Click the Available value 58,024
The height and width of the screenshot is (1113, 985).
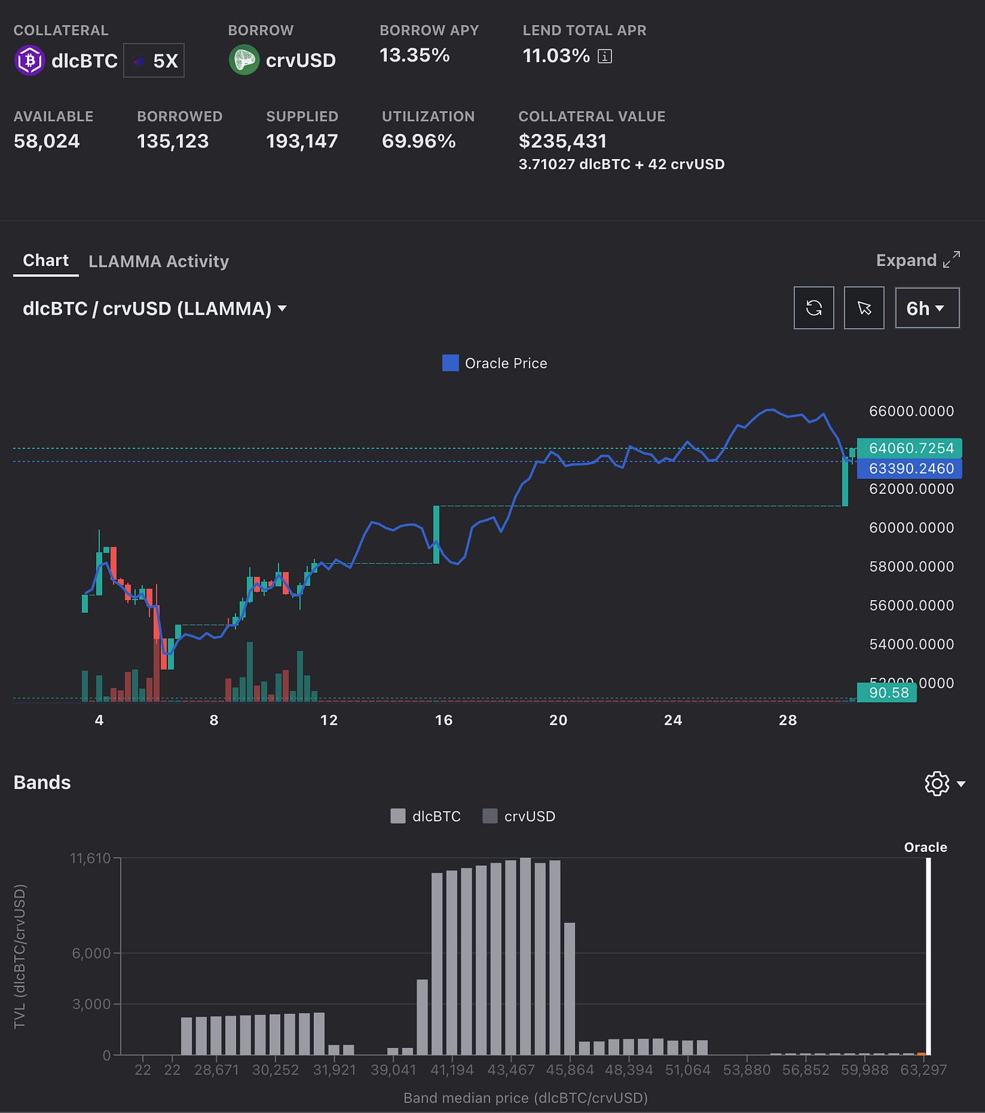point(47,141)
